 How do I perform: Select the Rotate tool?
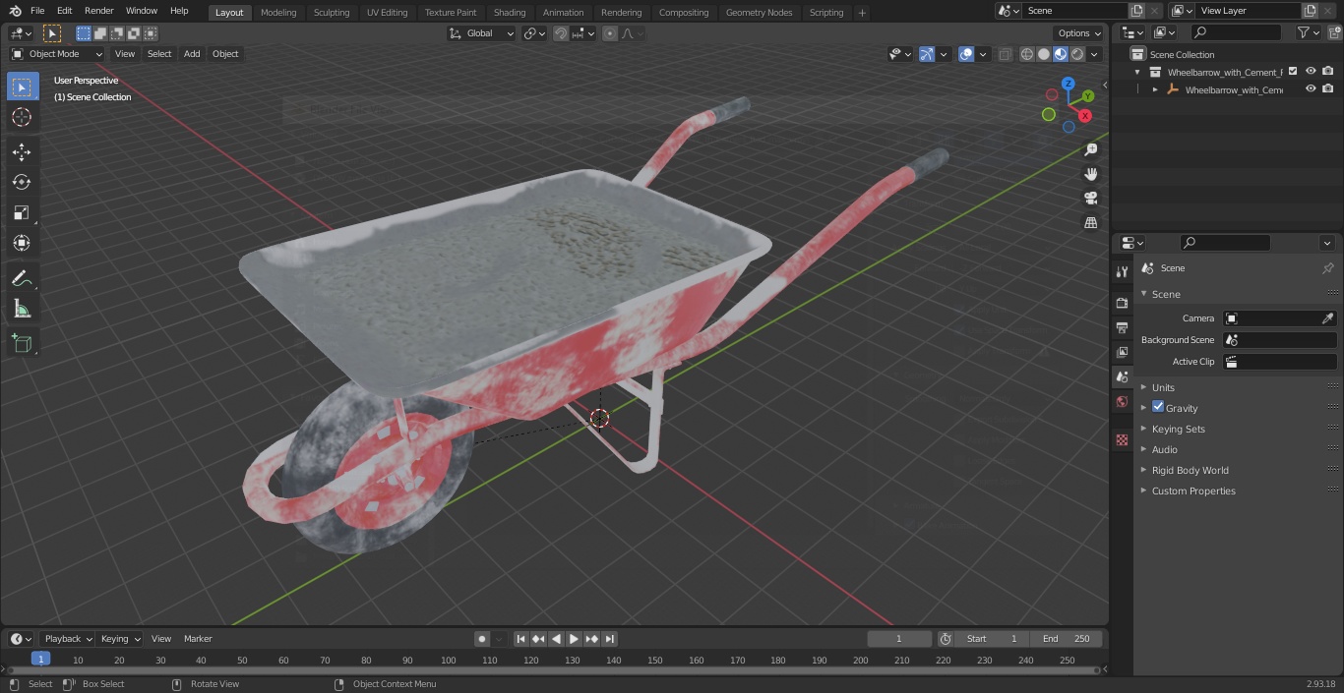coord(22,182)
